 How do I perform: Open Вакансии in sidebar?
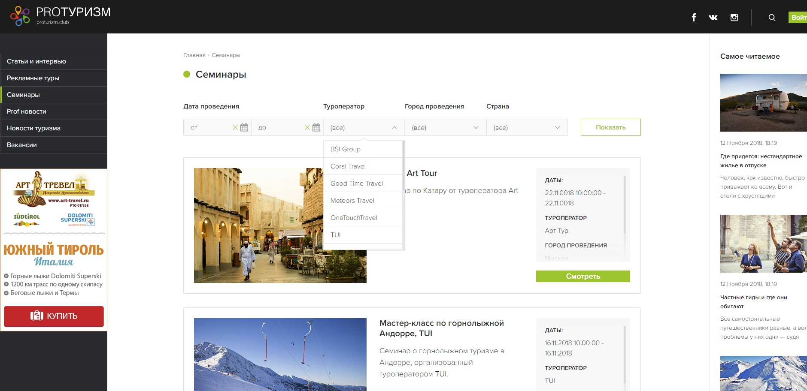[x=54, y=145]
